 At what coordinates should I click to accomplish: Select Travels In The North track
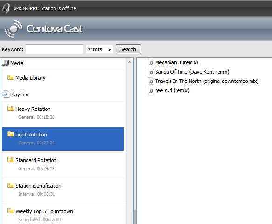point(207,81)
